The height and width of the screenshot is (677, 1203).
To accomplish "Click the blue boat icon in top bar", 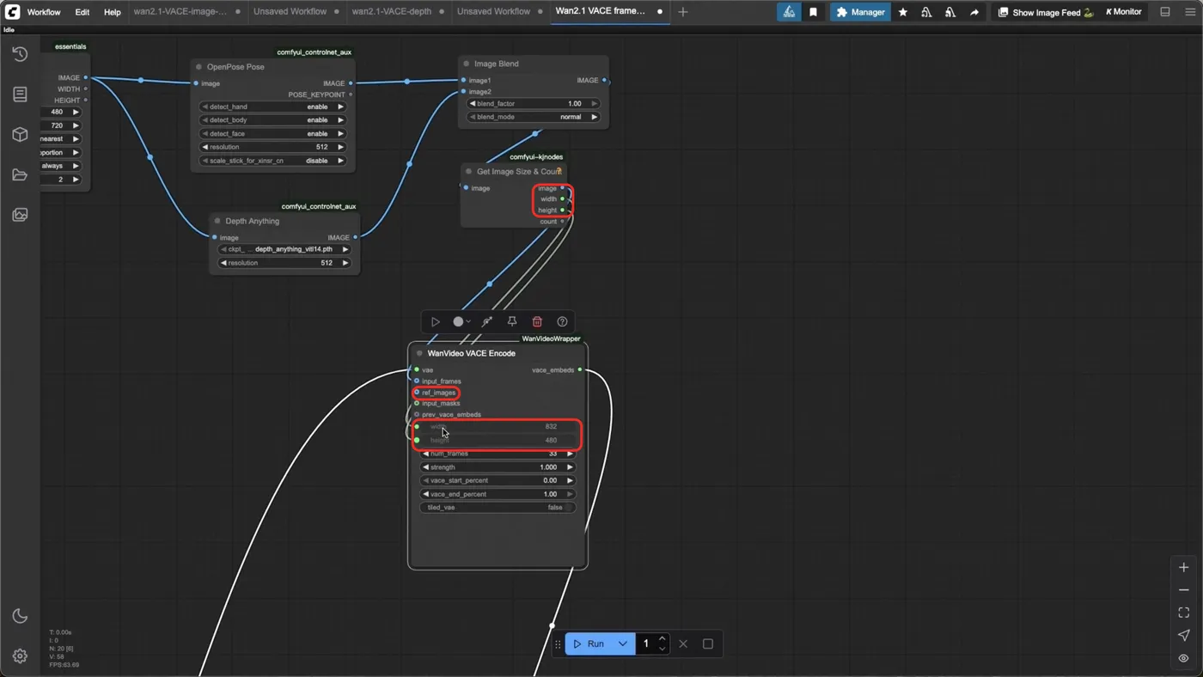I will coord(789,12).
